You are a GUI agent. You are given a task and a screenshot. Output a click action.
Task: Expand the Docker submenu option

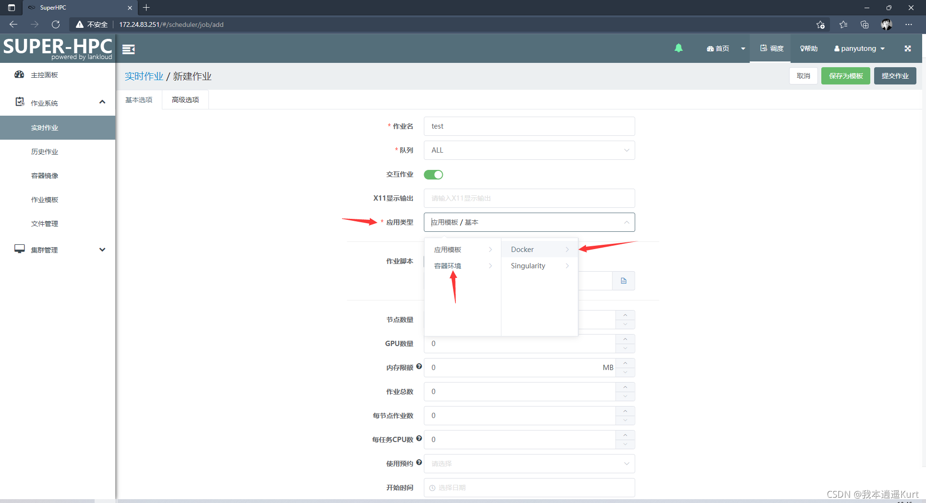[x=539, y=250]
